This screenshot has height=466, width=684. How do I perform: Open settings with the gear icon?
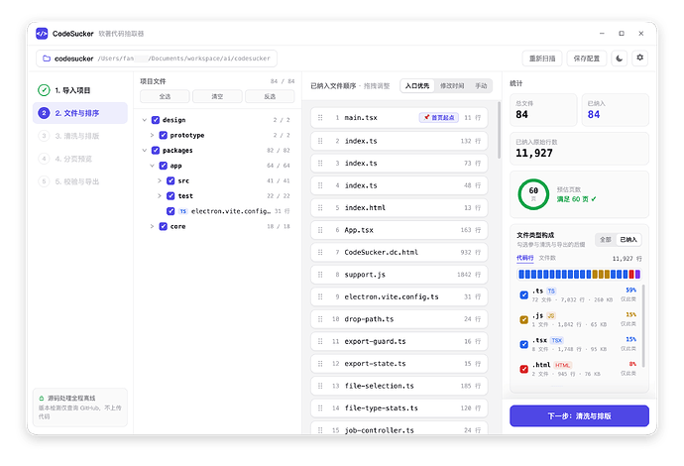click(640, 58)
